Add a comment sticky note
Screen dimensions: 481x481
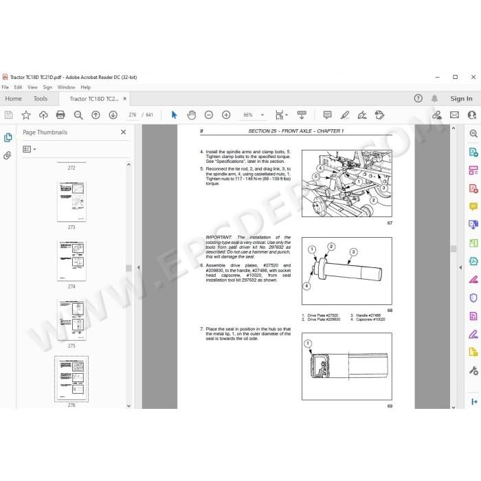pyautogui.click(x=327, y=115)
